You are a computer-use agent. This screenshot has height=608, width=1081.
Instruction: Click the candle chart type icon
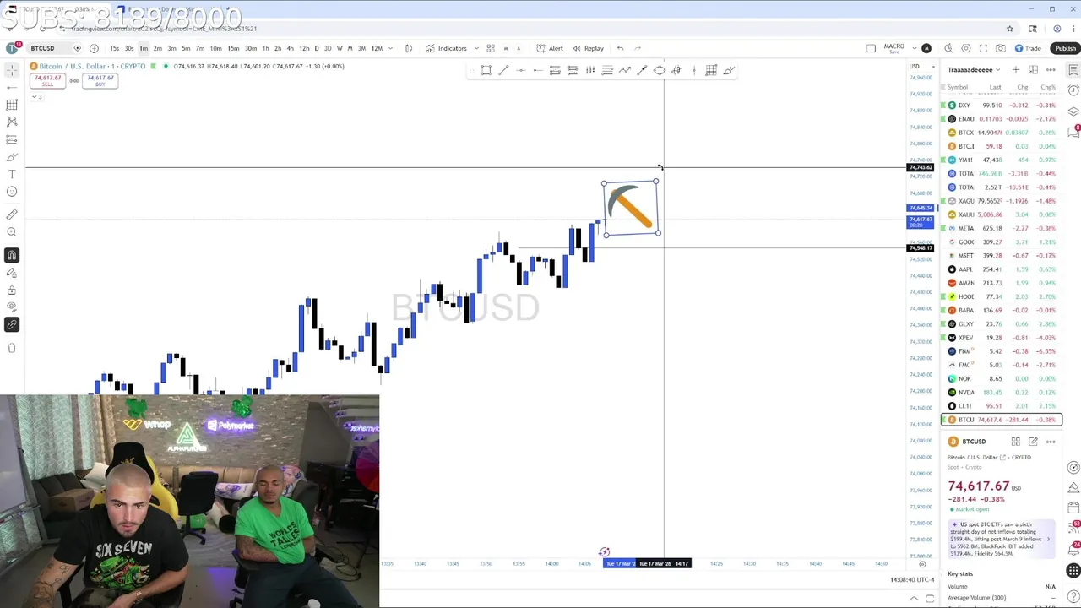coord(409,48)
